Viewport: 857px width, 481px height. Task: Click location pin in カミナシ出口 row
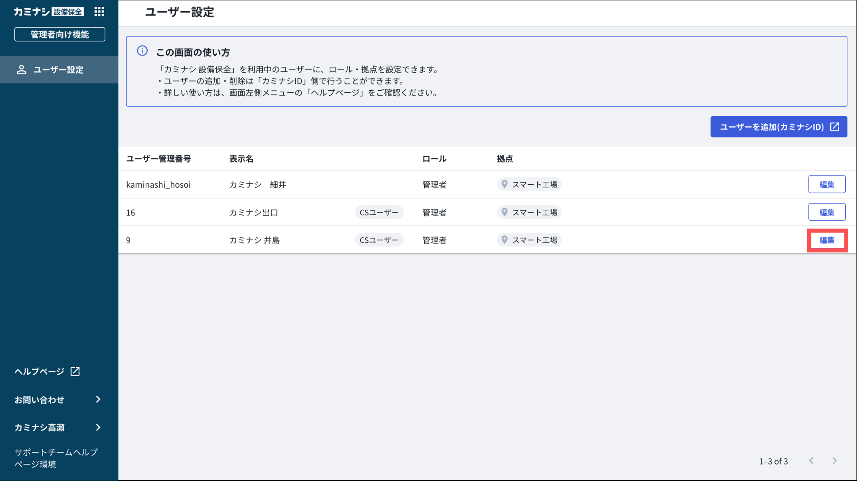(505, 212)
